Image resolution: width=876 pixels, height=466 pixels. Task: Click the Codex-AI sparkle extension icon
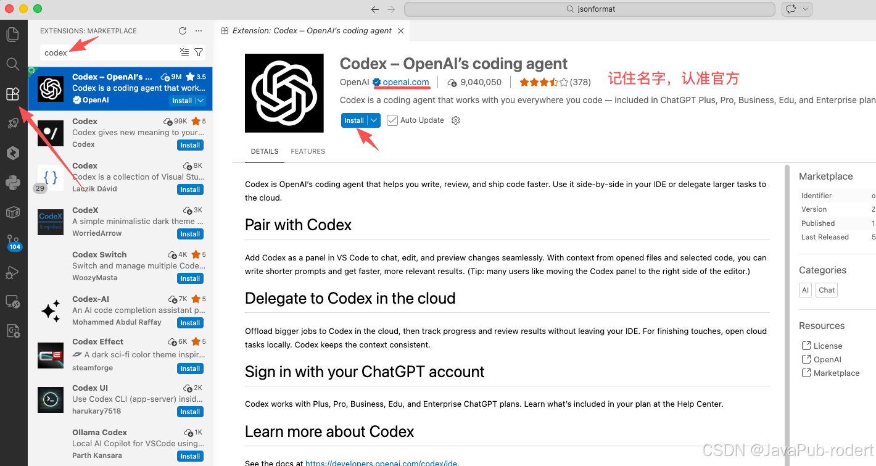[x=51, y=311]
